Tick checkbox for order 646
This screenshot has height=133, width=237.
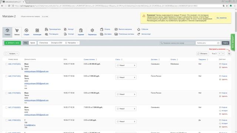tap(6, 120)
